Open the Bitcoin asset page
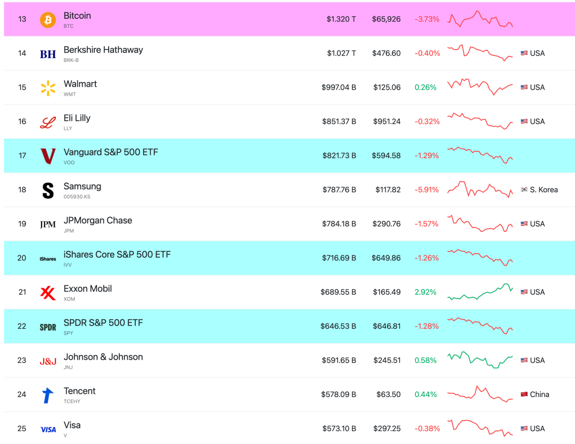Image resolution: width=575 pixels, height=444 pixels. [77, 16]
